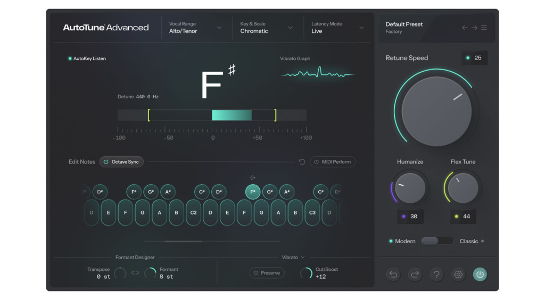Click the C2 keyboard key

pos(193,212)
